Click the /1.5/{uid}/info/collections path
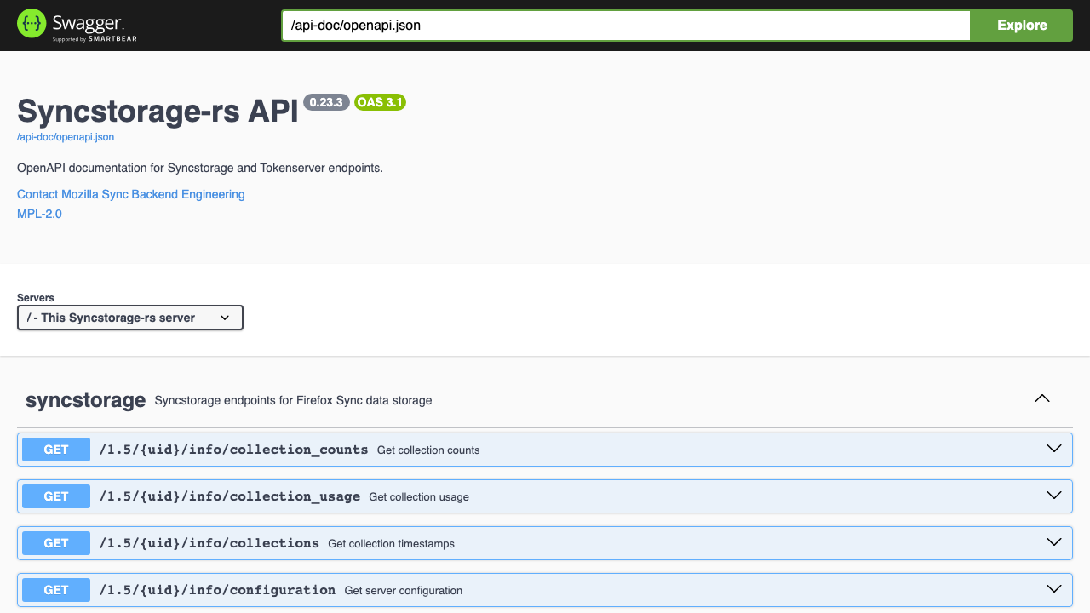This screenshot has height=613, width=1090. (209, 543)
